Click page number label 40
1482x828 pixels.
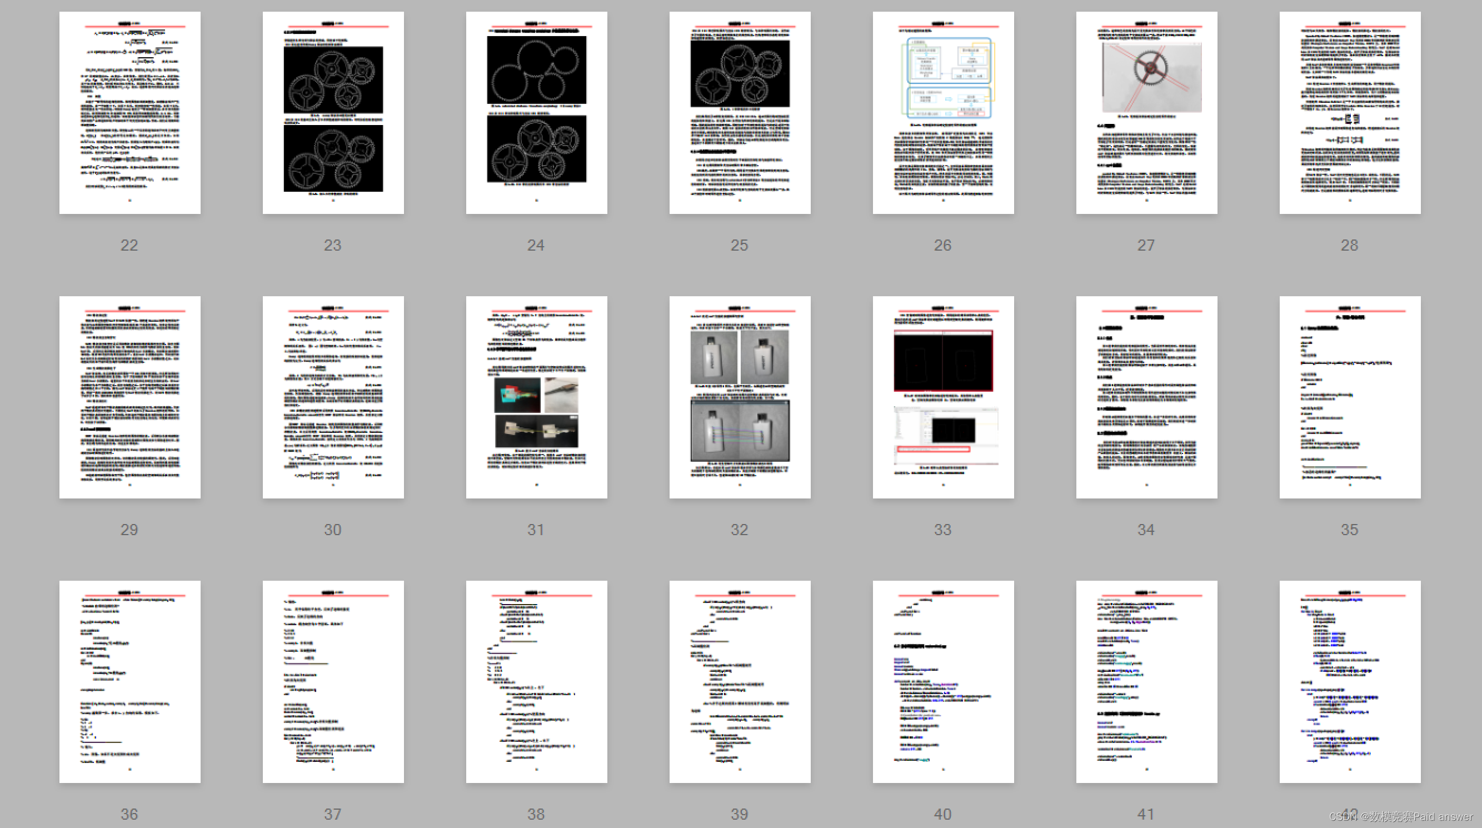(942, 814)
